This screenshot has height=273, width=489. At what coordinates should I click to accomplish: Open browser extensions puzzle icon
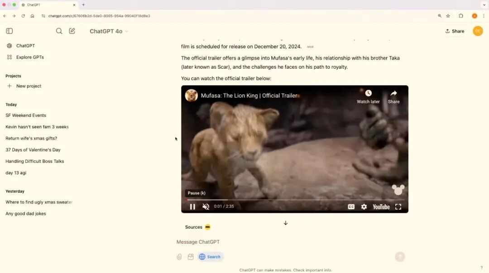click(x=460, y=16)
